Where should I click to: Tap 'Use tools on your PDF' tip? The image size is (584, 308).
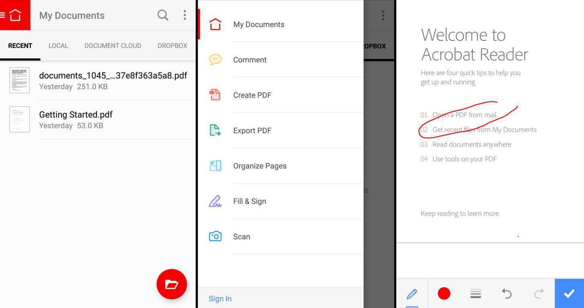(464, 159)
